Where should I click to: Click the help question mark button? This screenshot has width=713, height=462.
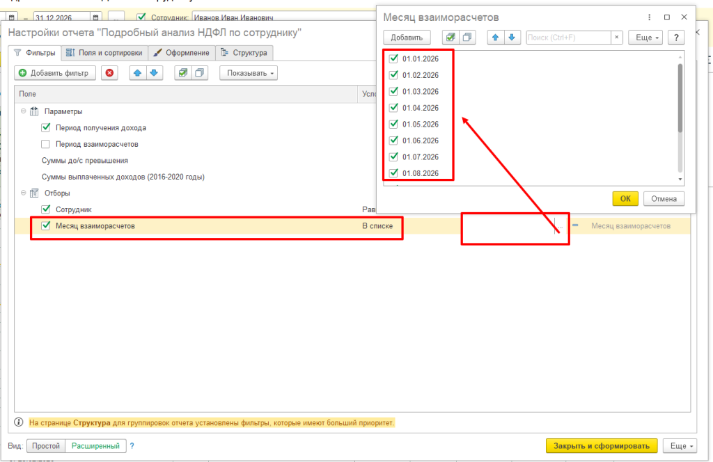click(675, 38)
